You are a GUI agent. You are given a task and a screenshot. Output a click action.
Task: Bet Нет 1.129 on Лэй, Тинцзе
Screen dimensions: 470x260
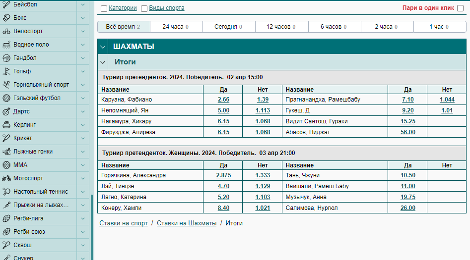263,186
